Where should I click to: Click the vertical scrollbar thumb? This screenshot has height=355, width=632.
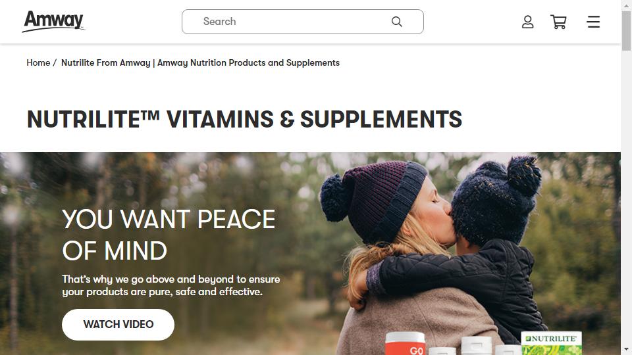tap(626, 31)
